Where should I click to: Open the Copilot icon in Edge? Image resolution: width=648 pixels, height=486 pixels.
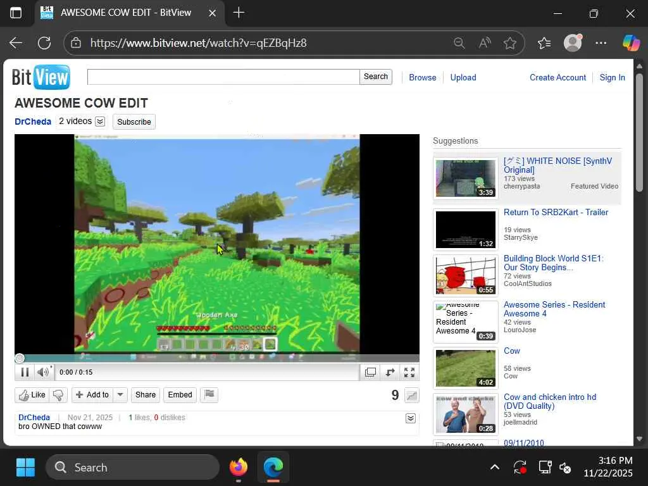(631, 42)
